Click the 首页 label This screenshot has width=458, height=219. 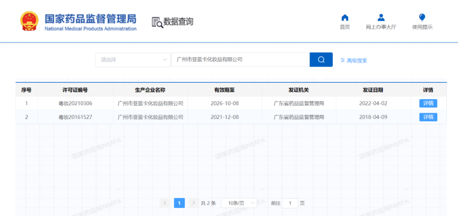coord(345,27)
